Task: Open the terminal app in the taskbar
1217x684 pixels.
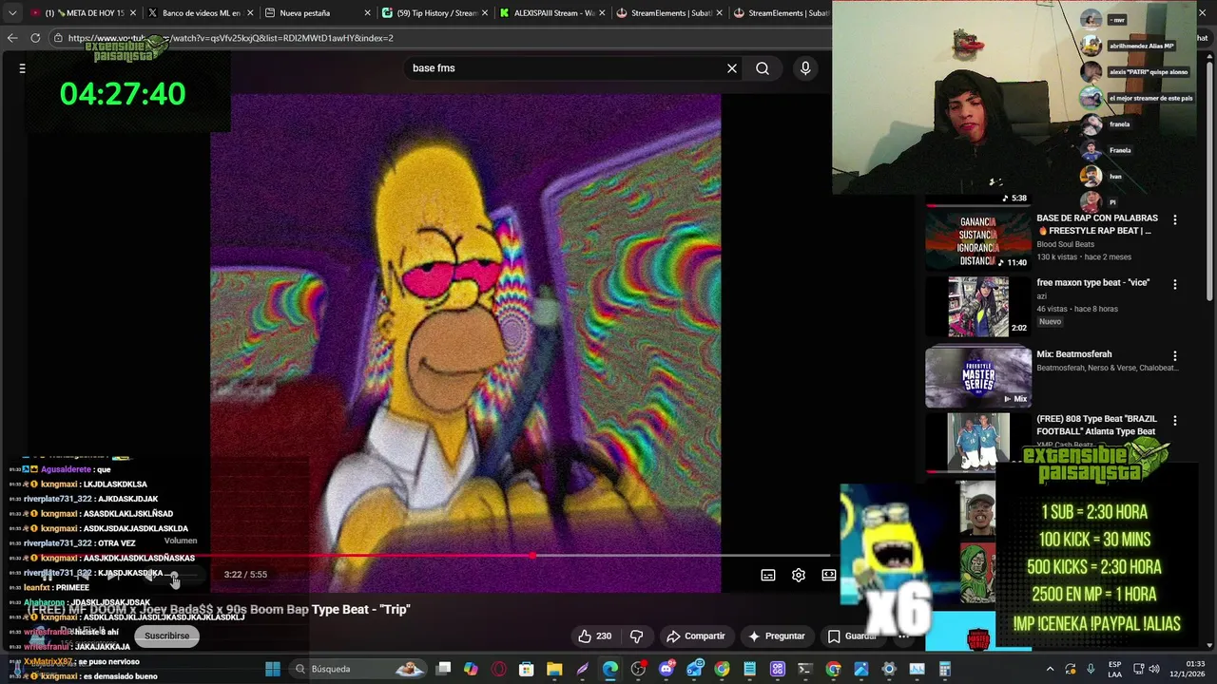Action: tap(805, 669)
